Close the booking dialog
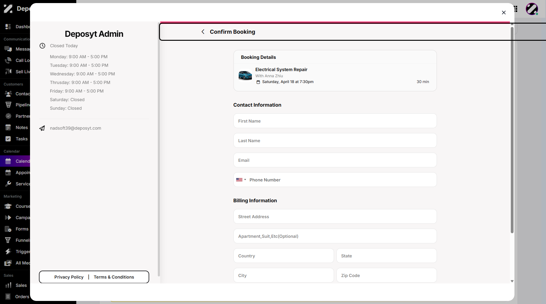Viewport: 546px width, 304px height. point(504,13)
